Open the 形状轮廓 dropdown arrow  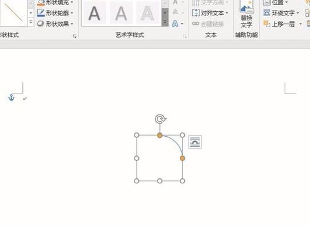(x=72, y=13)
